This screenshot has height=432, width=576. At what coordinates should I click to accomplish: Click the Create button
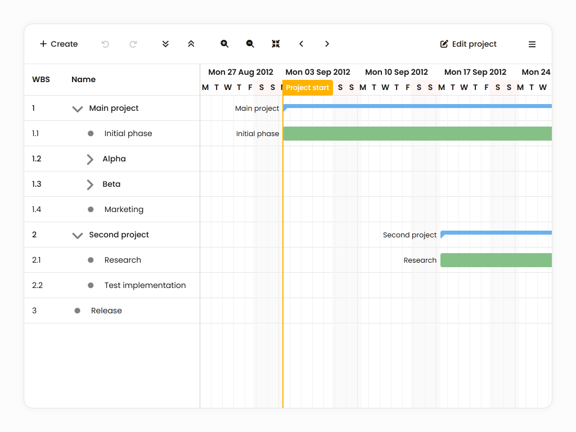59,44
